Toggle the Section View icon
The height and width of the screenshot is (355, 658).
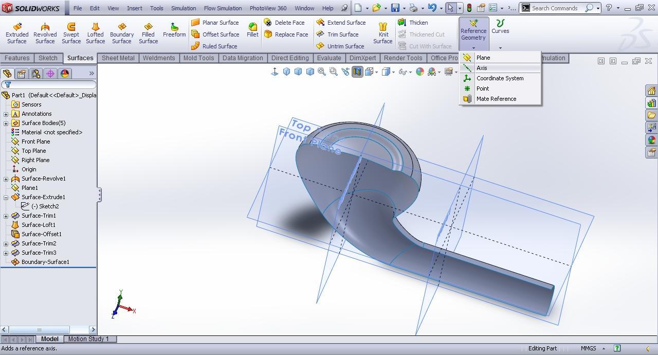tap(357, 72)
